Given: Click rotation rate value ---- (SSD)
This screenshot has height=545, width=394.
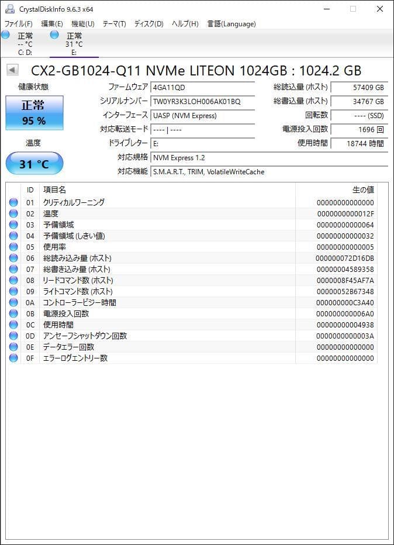Looking at the screenshot, I should point(360,115).
